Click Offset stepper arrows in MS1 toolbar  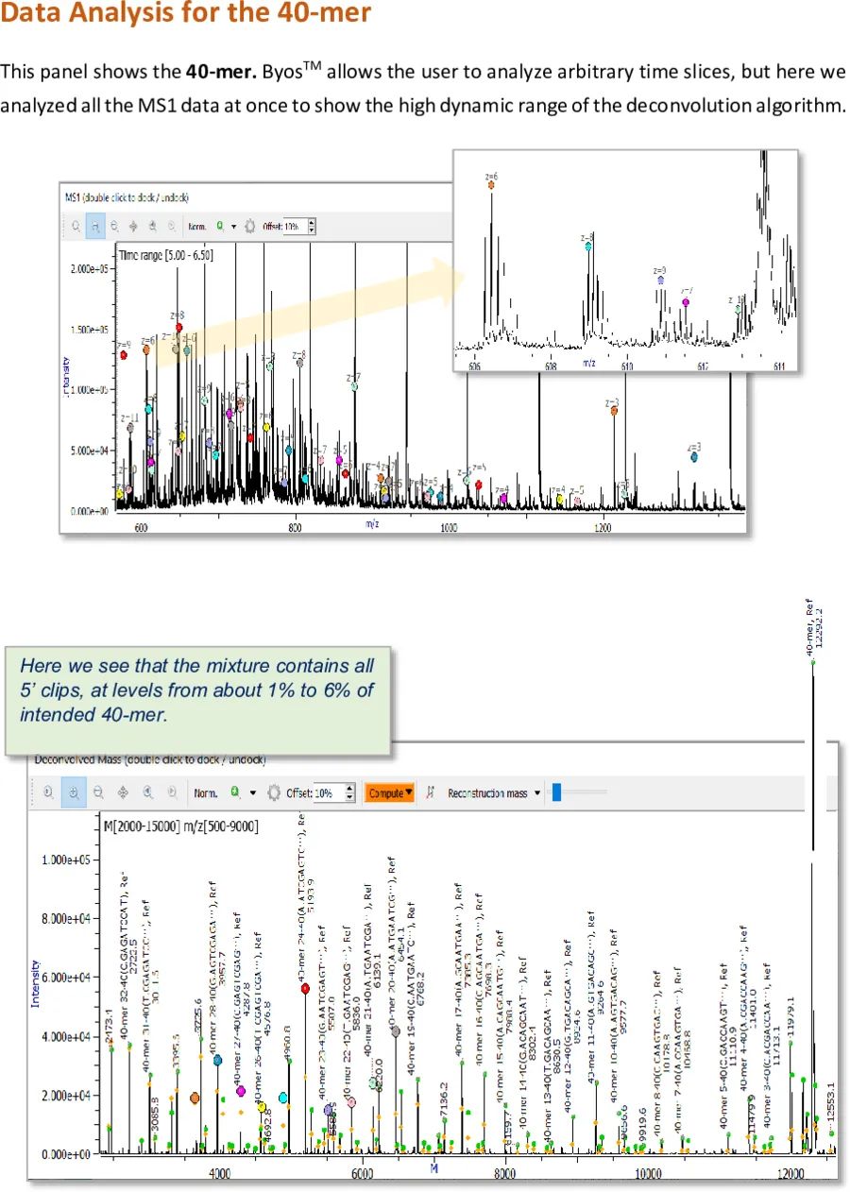[x=313, y=227]
